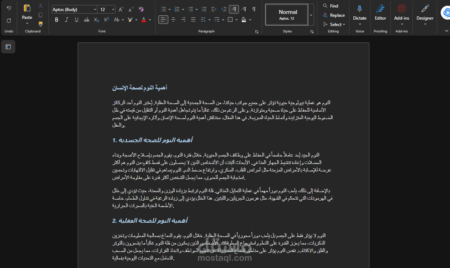Toggle justified text alignment
This screenshot has height=268, width=450.
193,20
